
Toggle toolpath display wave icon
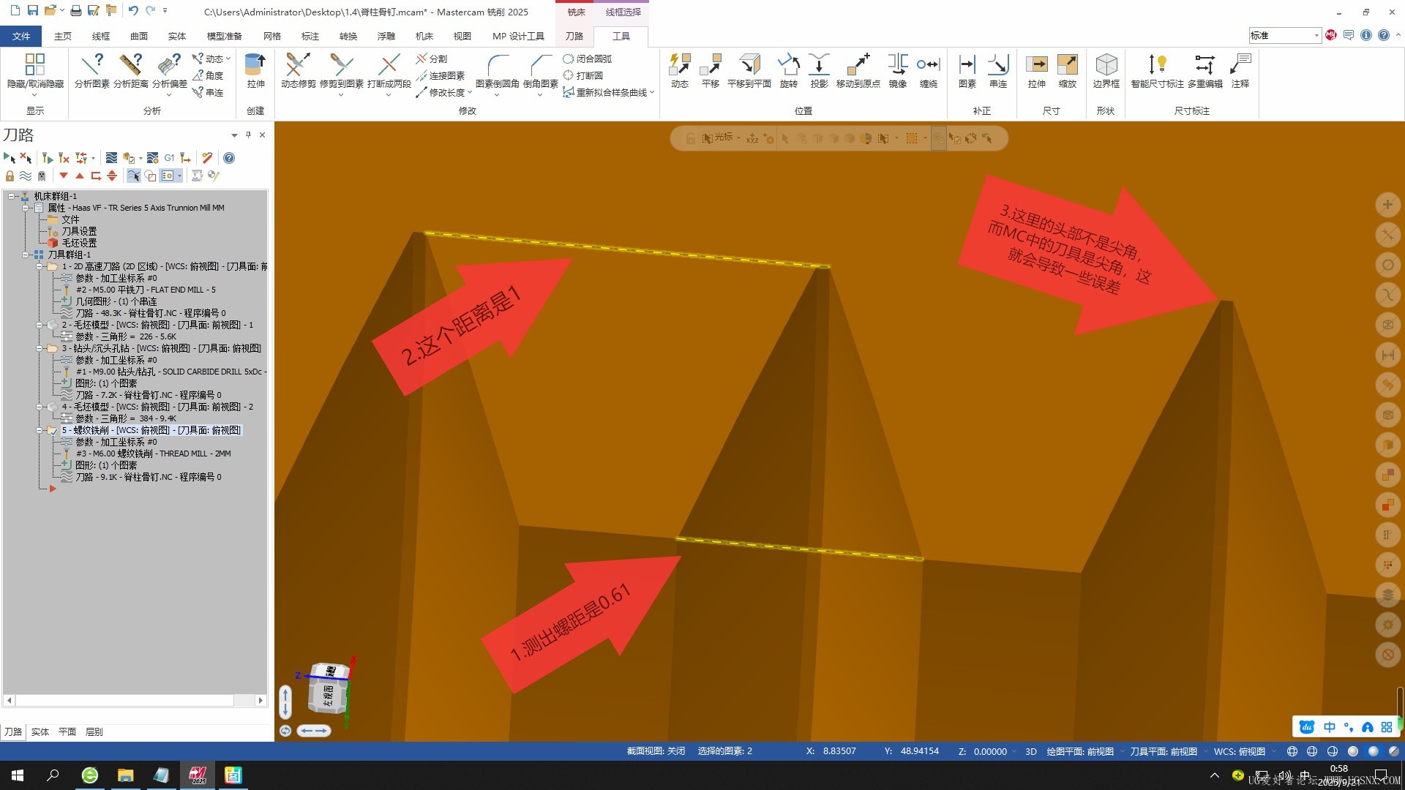tap(26, 176)
